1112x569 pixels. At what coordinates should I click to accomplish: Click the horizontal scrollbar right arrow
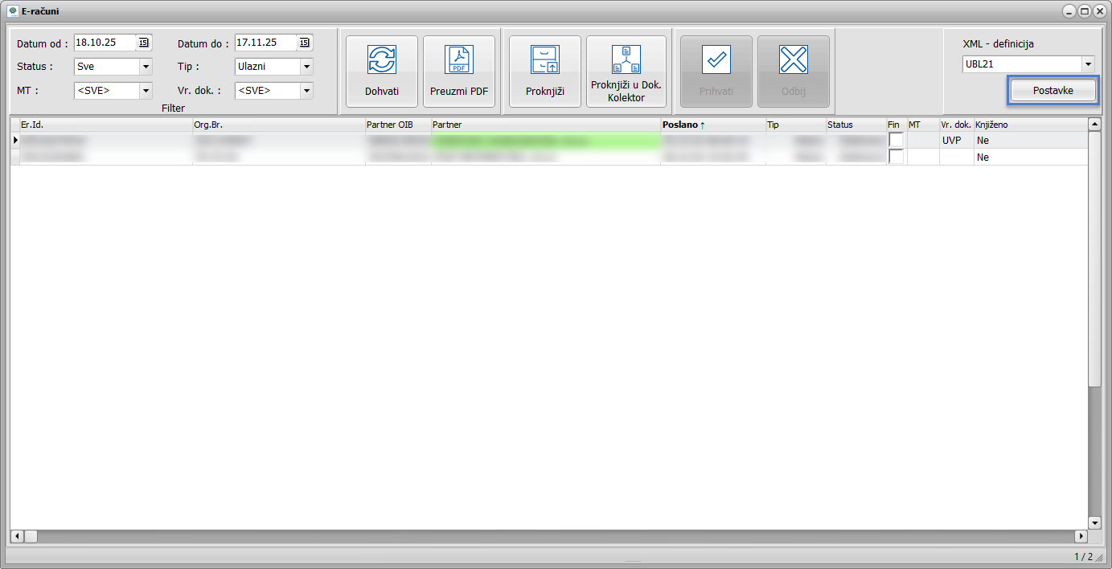click(x=1081, y=536)
